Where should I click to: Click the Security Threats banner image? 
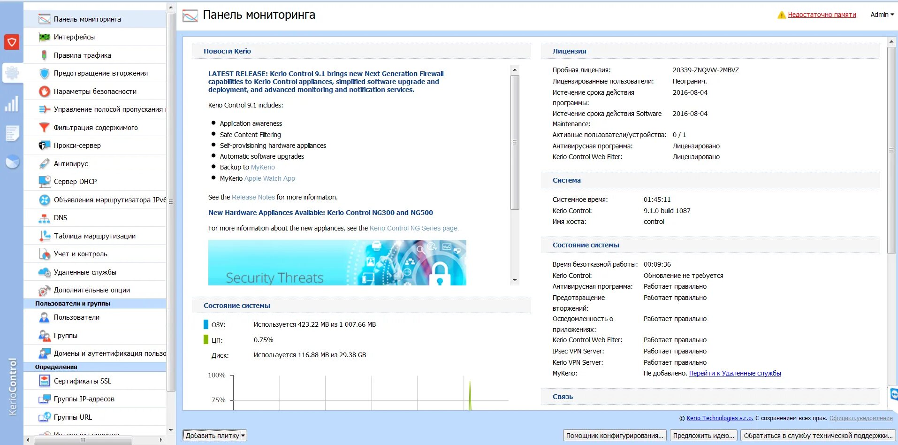pyautogui.click(x=337, y=263)
